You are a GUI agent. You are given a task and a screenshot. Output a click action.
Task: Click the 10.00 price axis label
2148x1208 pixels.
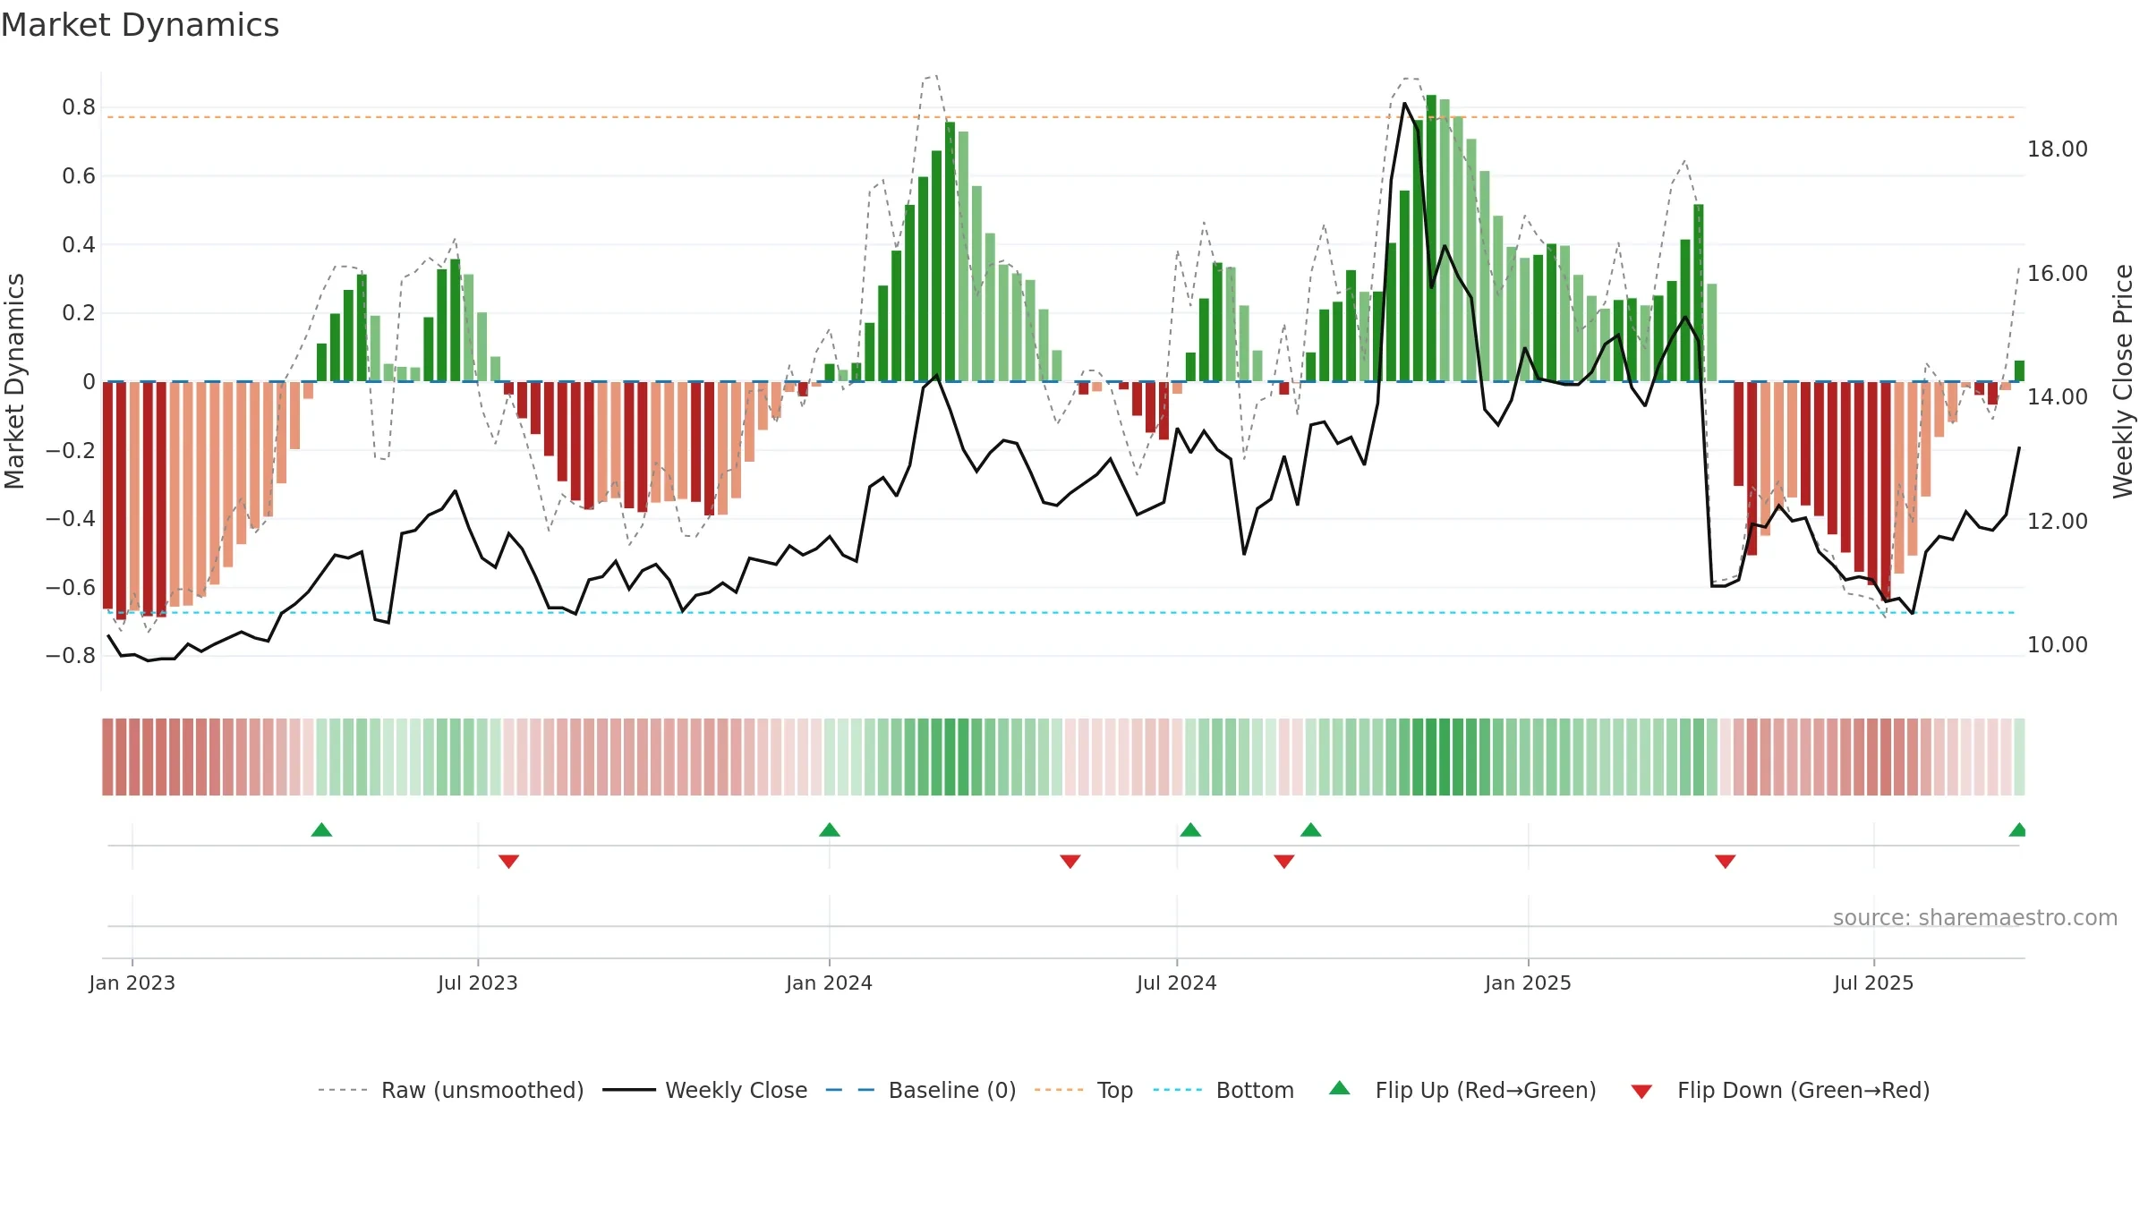tap(2058, 644)
